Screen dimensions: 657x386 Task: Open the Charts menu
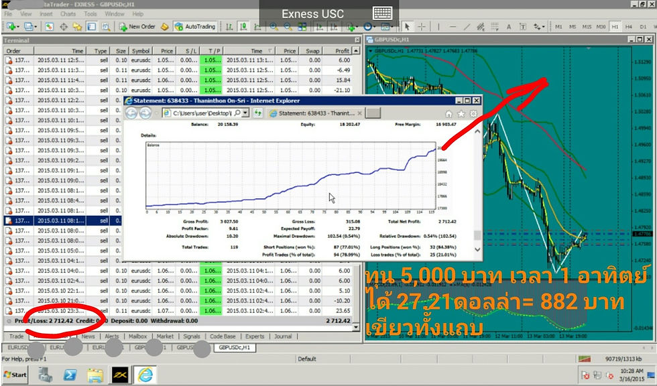pos(68,14)
